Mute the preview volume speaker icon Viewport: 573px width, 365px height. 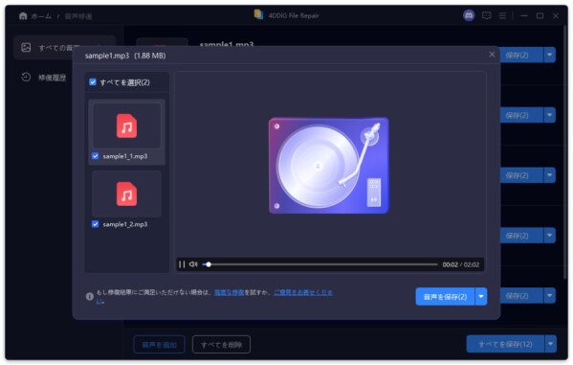pos(193,264)
